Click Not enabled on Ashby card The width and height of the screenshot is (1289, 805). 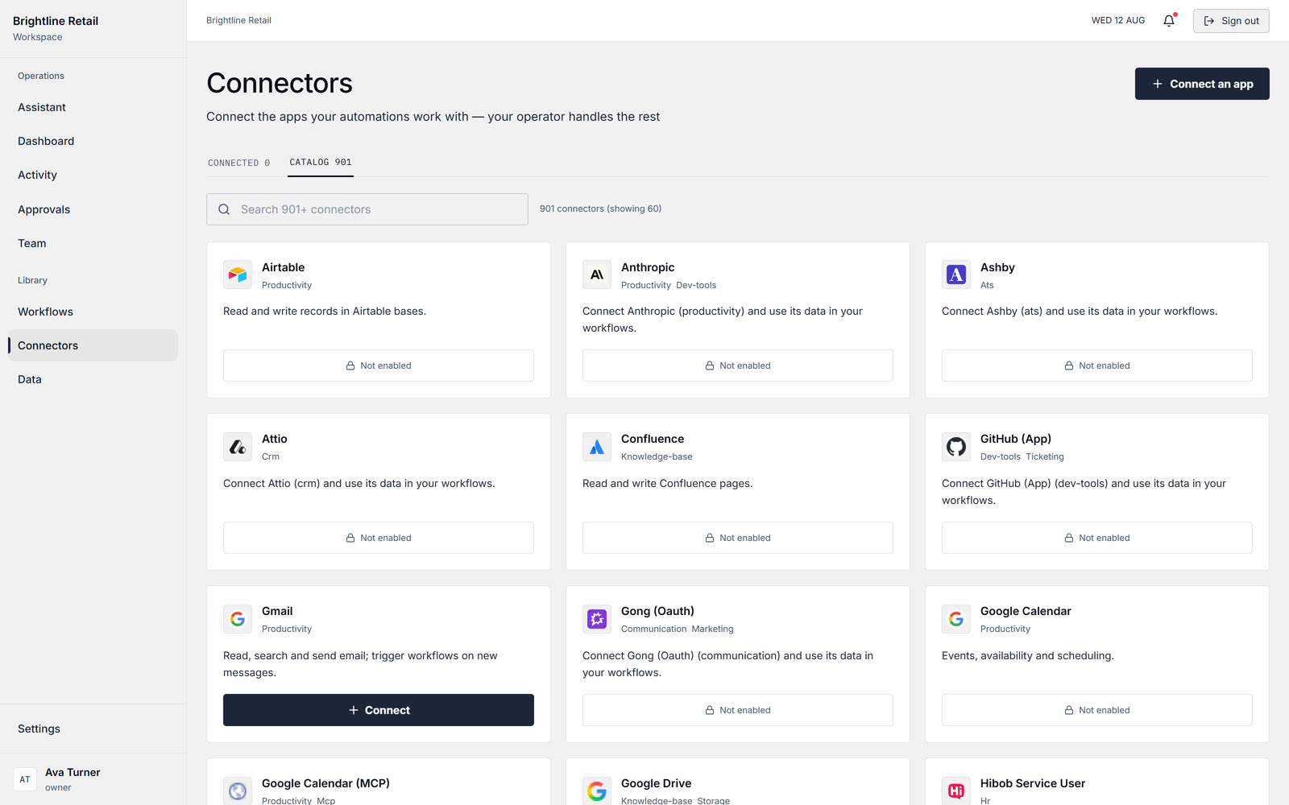(x=1097, y=365)
